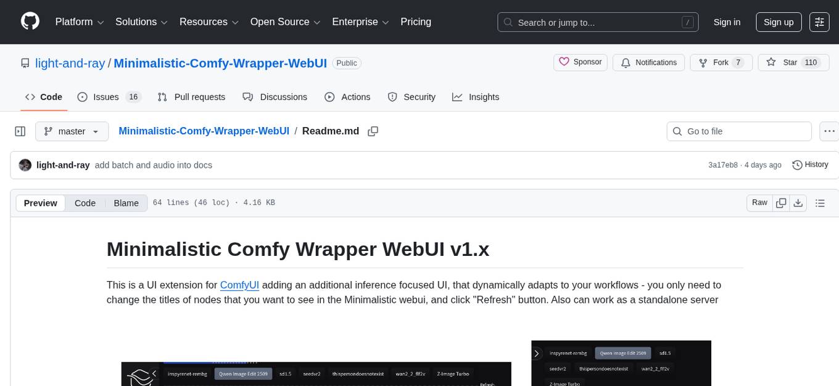This screenshot has height=386, width=839.
Task: Expand the Open Source menu
Action: 284,22
